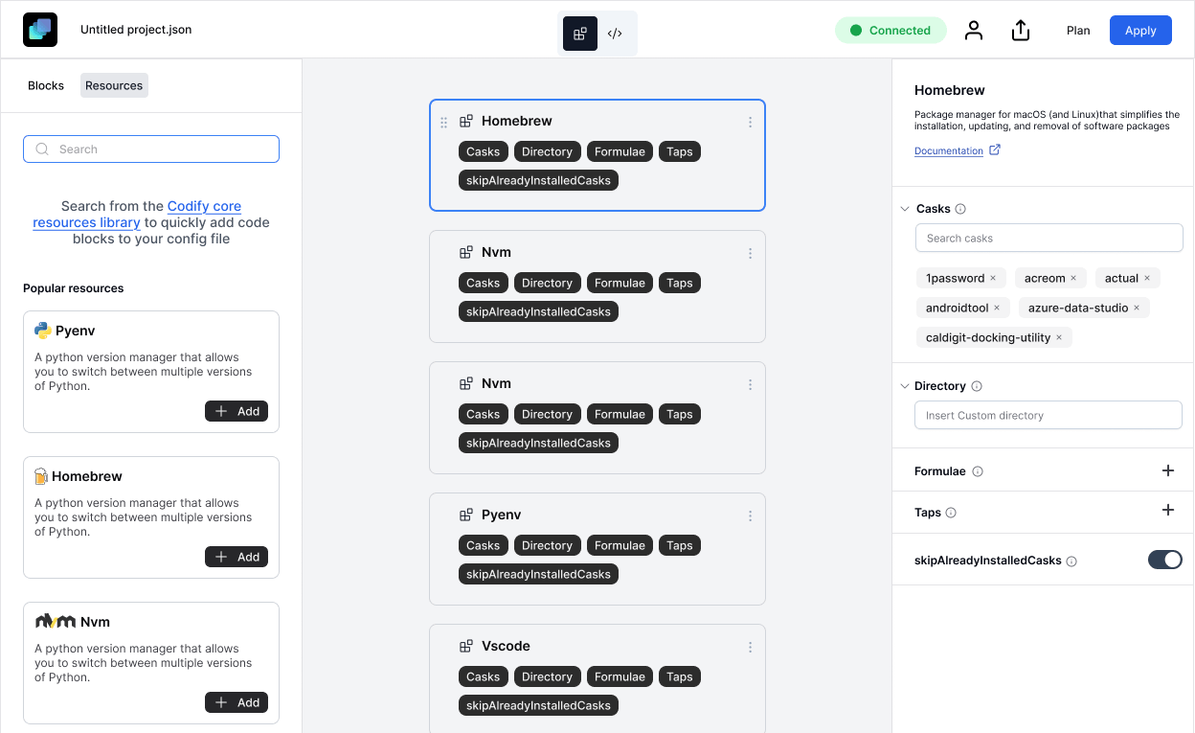Click the Directory tag in Vscode block
Screen dimensions: 1195x733
tap(547, 676)
